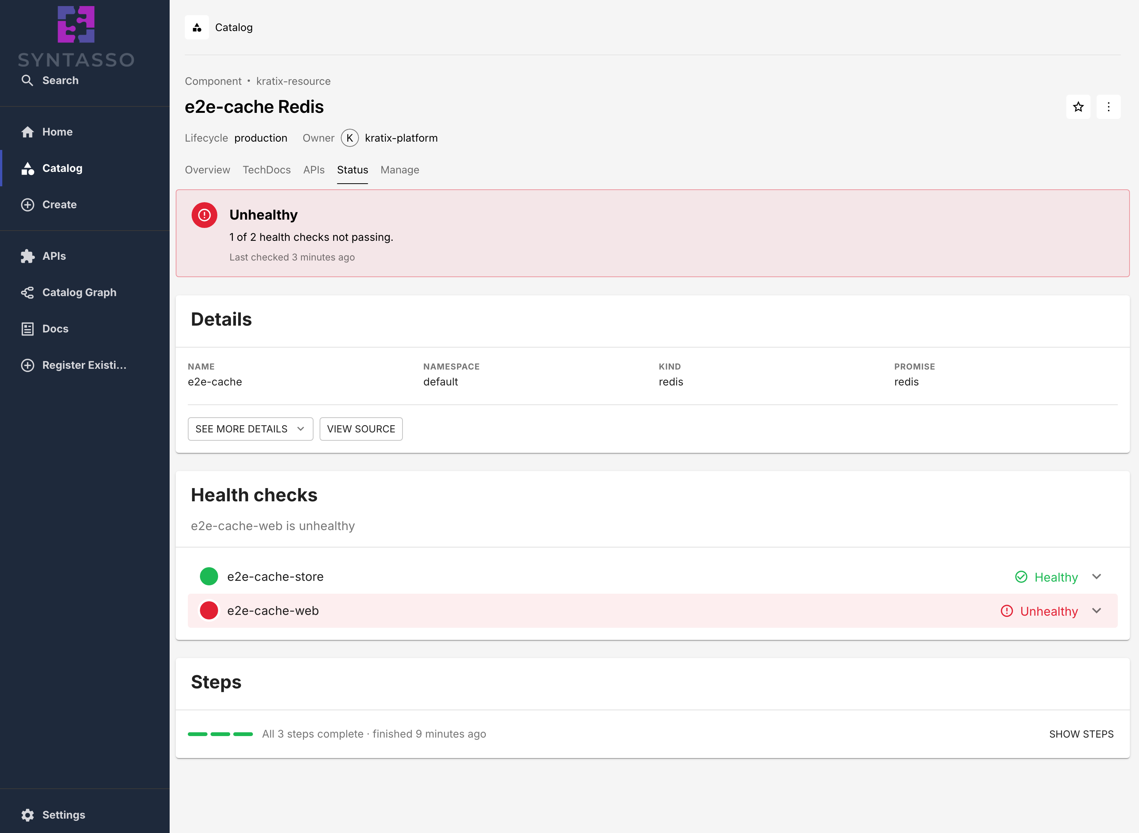Image resolution: width=1139 pixels, height=833 pixels.
Task: Click the 'kratix-resource' breadcrumb text
Action: [293, 81]
